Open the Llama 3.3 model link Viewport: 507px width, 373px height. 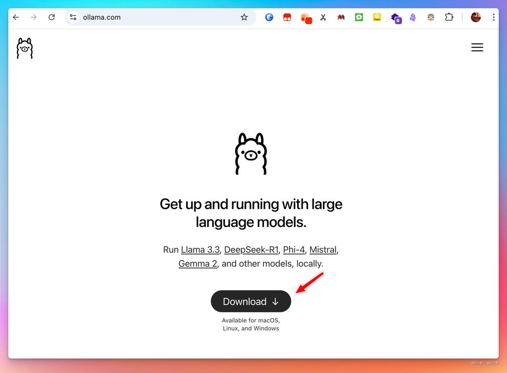pyautogui.click(x=200, y=249)
